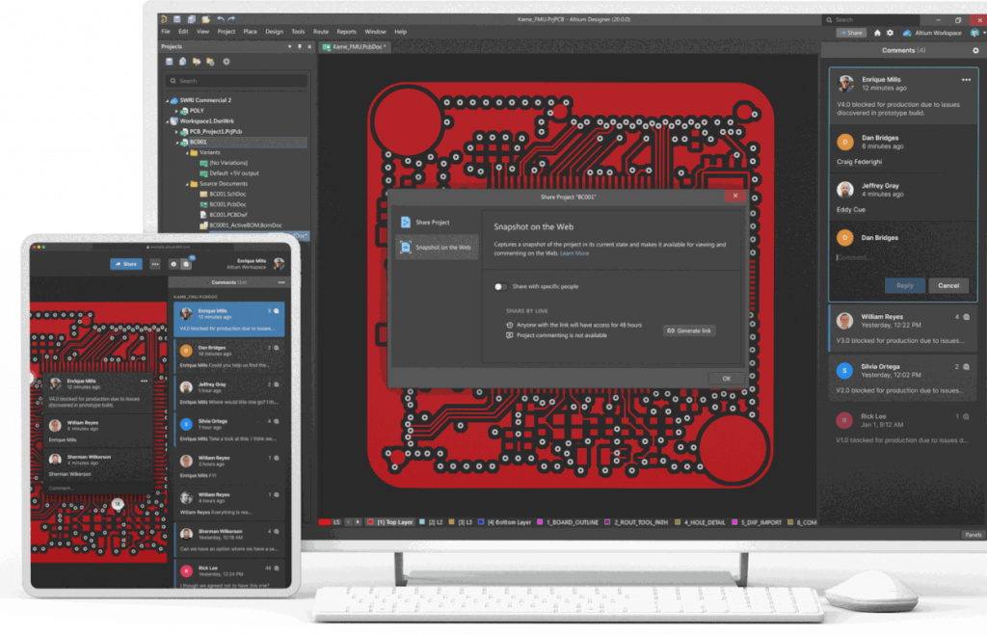Image resolution: width=987 pixels, height=635 pixels.
Task: Click the Learn More link
Action: [x=574, y=253]
